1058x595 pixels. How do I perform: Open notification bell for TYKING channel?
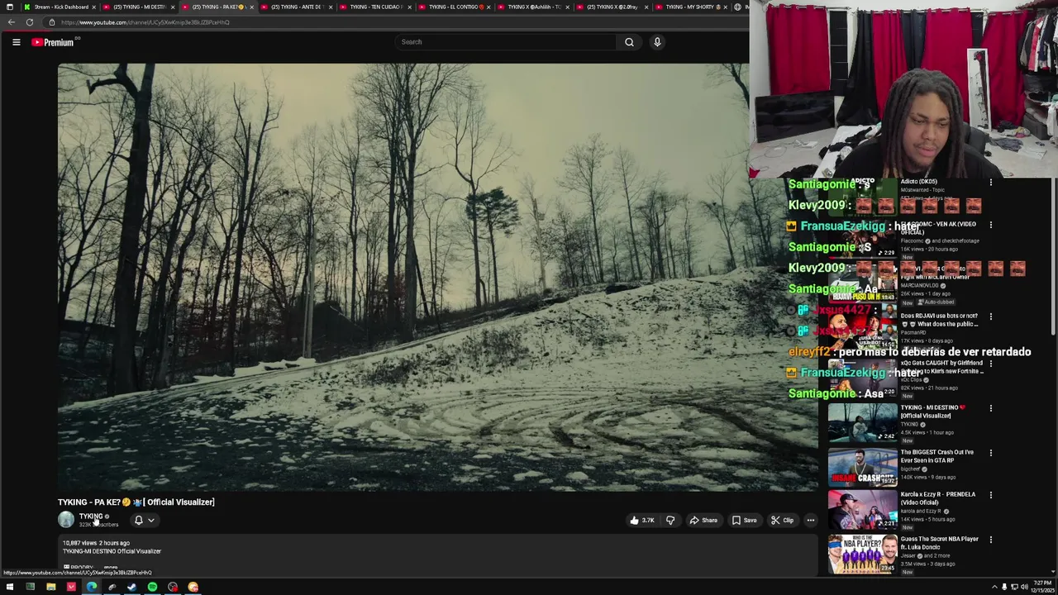click(x=139, y=521)
